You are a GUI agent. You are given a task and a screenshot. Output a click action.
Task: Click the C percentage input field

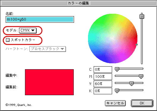coord(103,70)
